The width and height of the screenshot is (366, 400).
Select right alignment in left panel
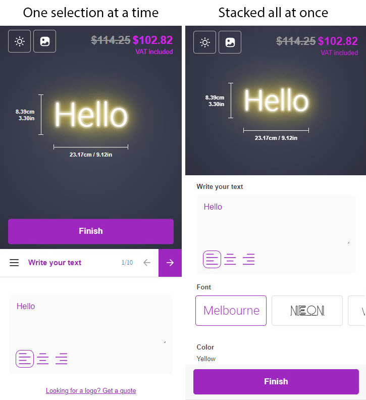[x=62, y=359]
